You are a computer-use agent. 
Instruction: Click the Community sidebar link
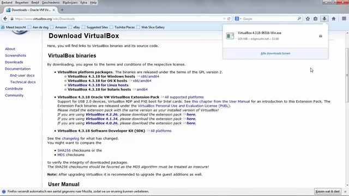[x=14, y=95]
